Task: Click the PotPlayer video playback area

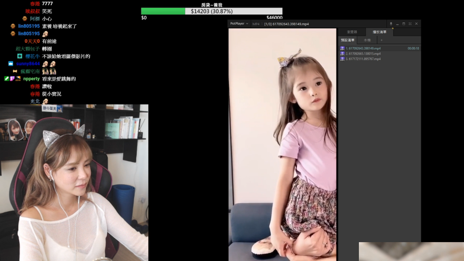Action: (282, 144)
